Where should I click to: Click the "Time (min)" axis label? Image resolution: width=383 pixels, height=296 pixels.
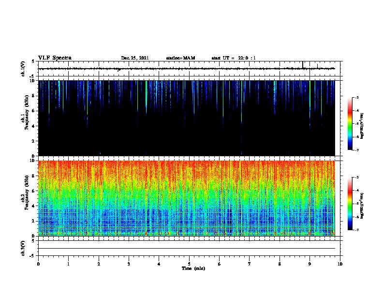tap(193, 268)
